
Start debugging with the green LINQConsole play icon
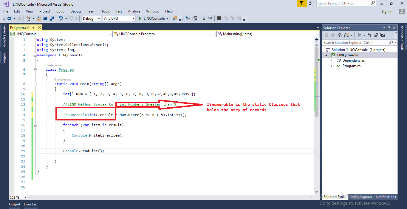coord(140,18)
